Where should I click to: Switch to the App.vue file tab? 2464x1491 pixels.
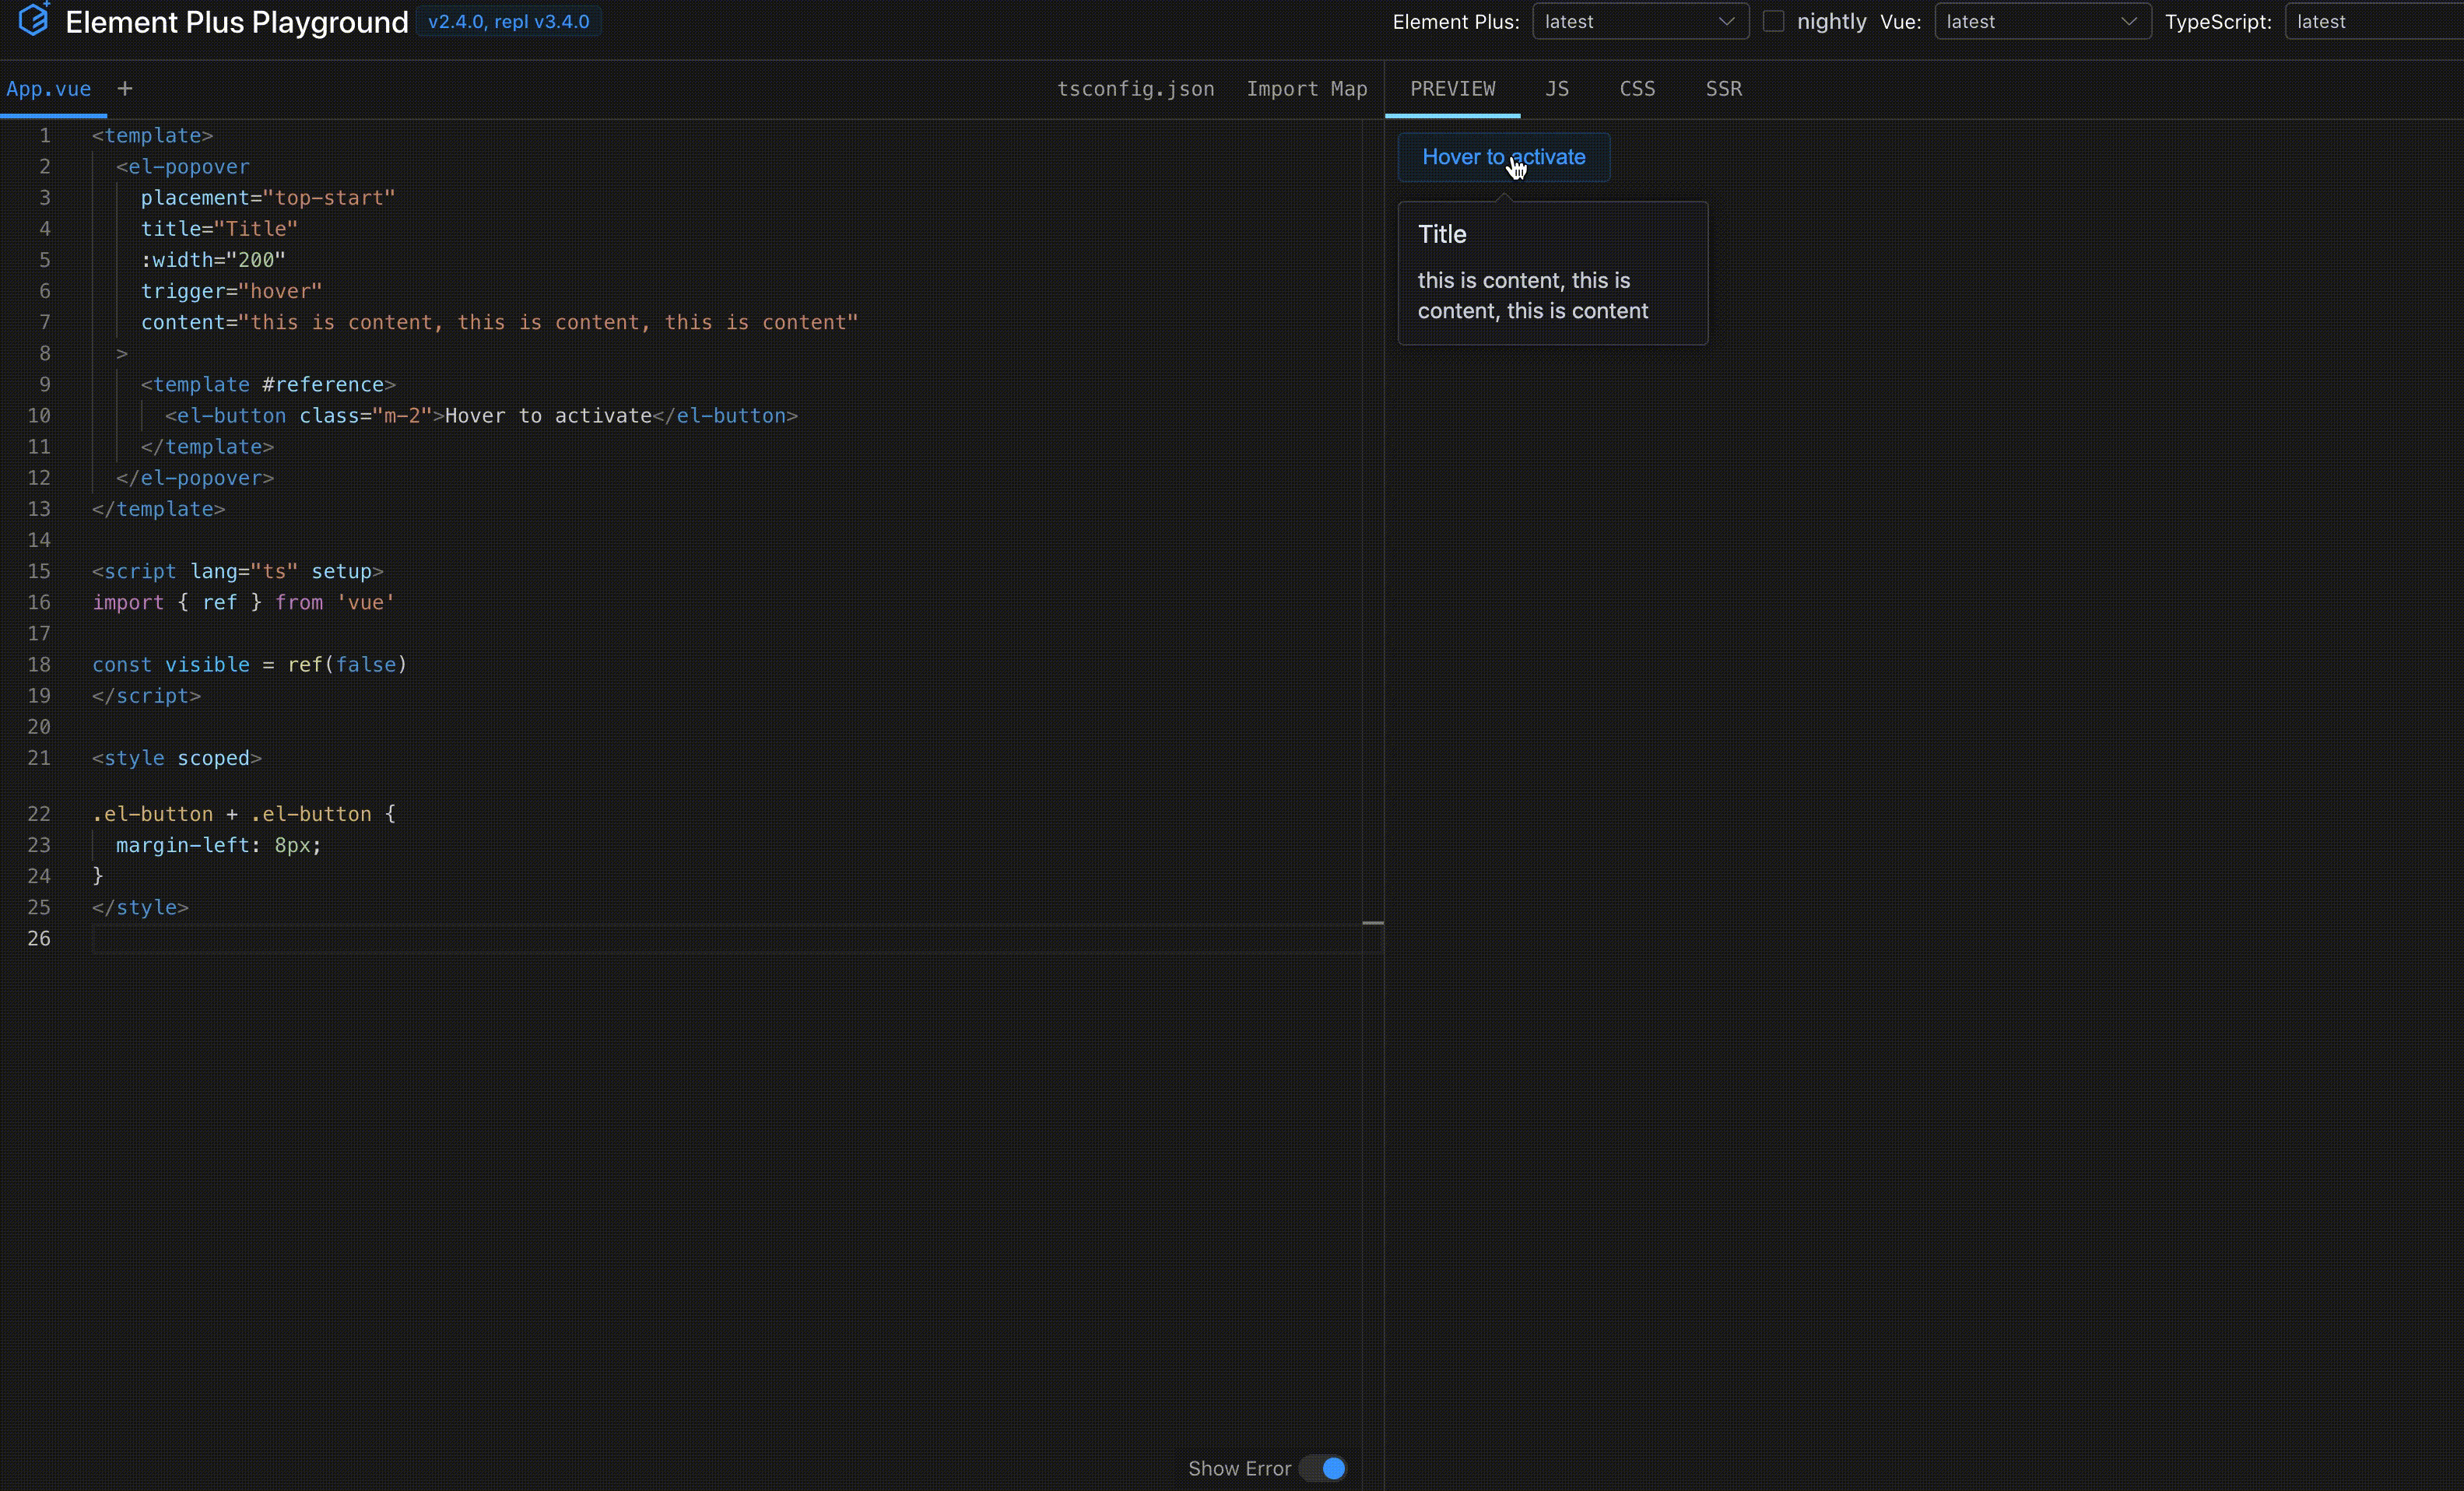[x=49, y=89]
